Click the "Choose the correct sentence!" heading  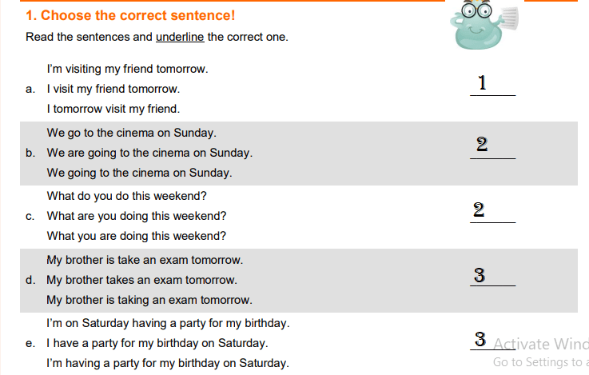coord(129,15)
